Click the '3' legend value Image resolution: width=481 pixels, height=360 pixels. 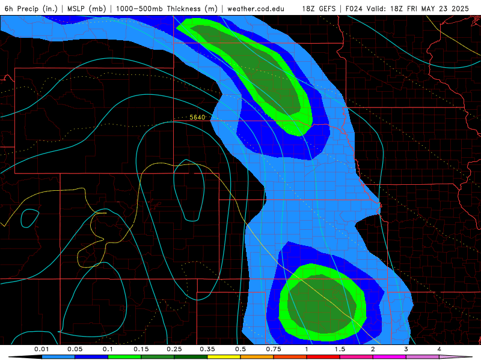pyautogui.click(x=406, y=349)
